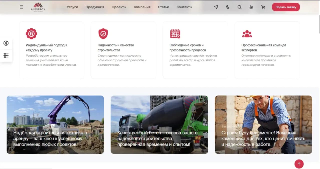The height and width of the screenshot is (169, 320).
Task: Expand the hamburger menu
Action: point(21,7)
